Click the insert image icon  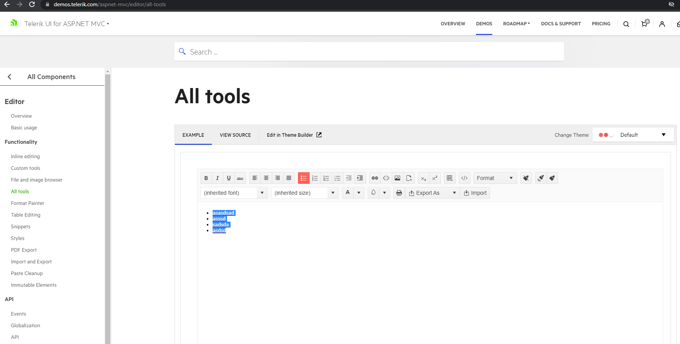[x=397, y=178]
